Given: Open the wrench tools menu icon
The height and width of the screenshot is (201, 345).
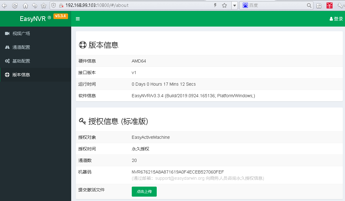Looking at the screenshot, I should coord(340,5).
